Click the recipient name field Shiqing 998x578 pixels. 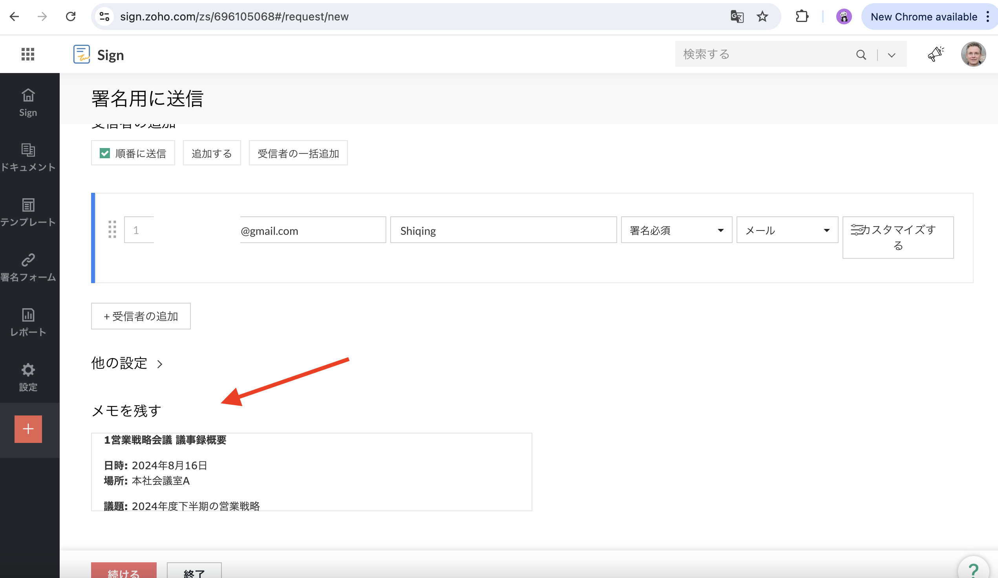tap(503, 230)
